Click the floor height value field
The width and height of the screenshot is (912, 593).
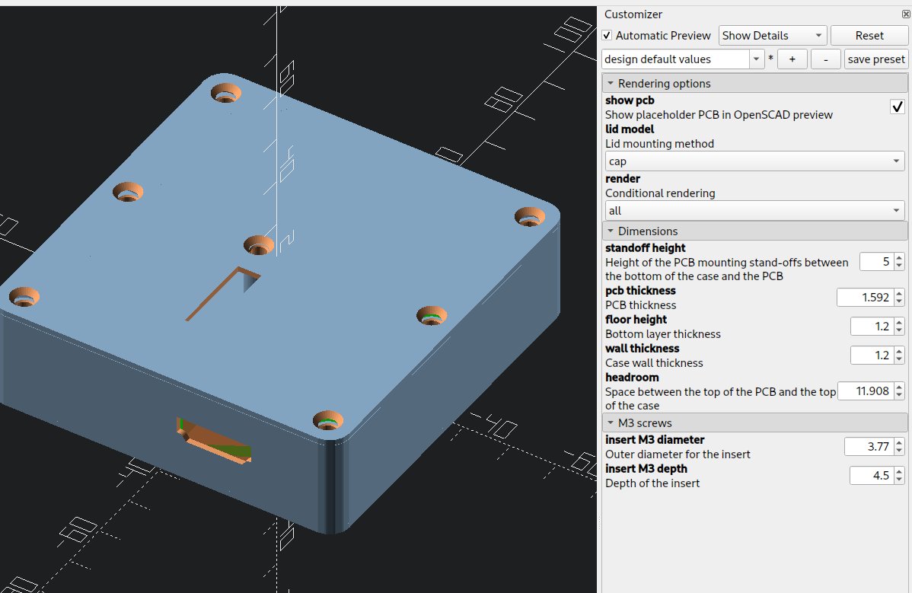point(872,326)
